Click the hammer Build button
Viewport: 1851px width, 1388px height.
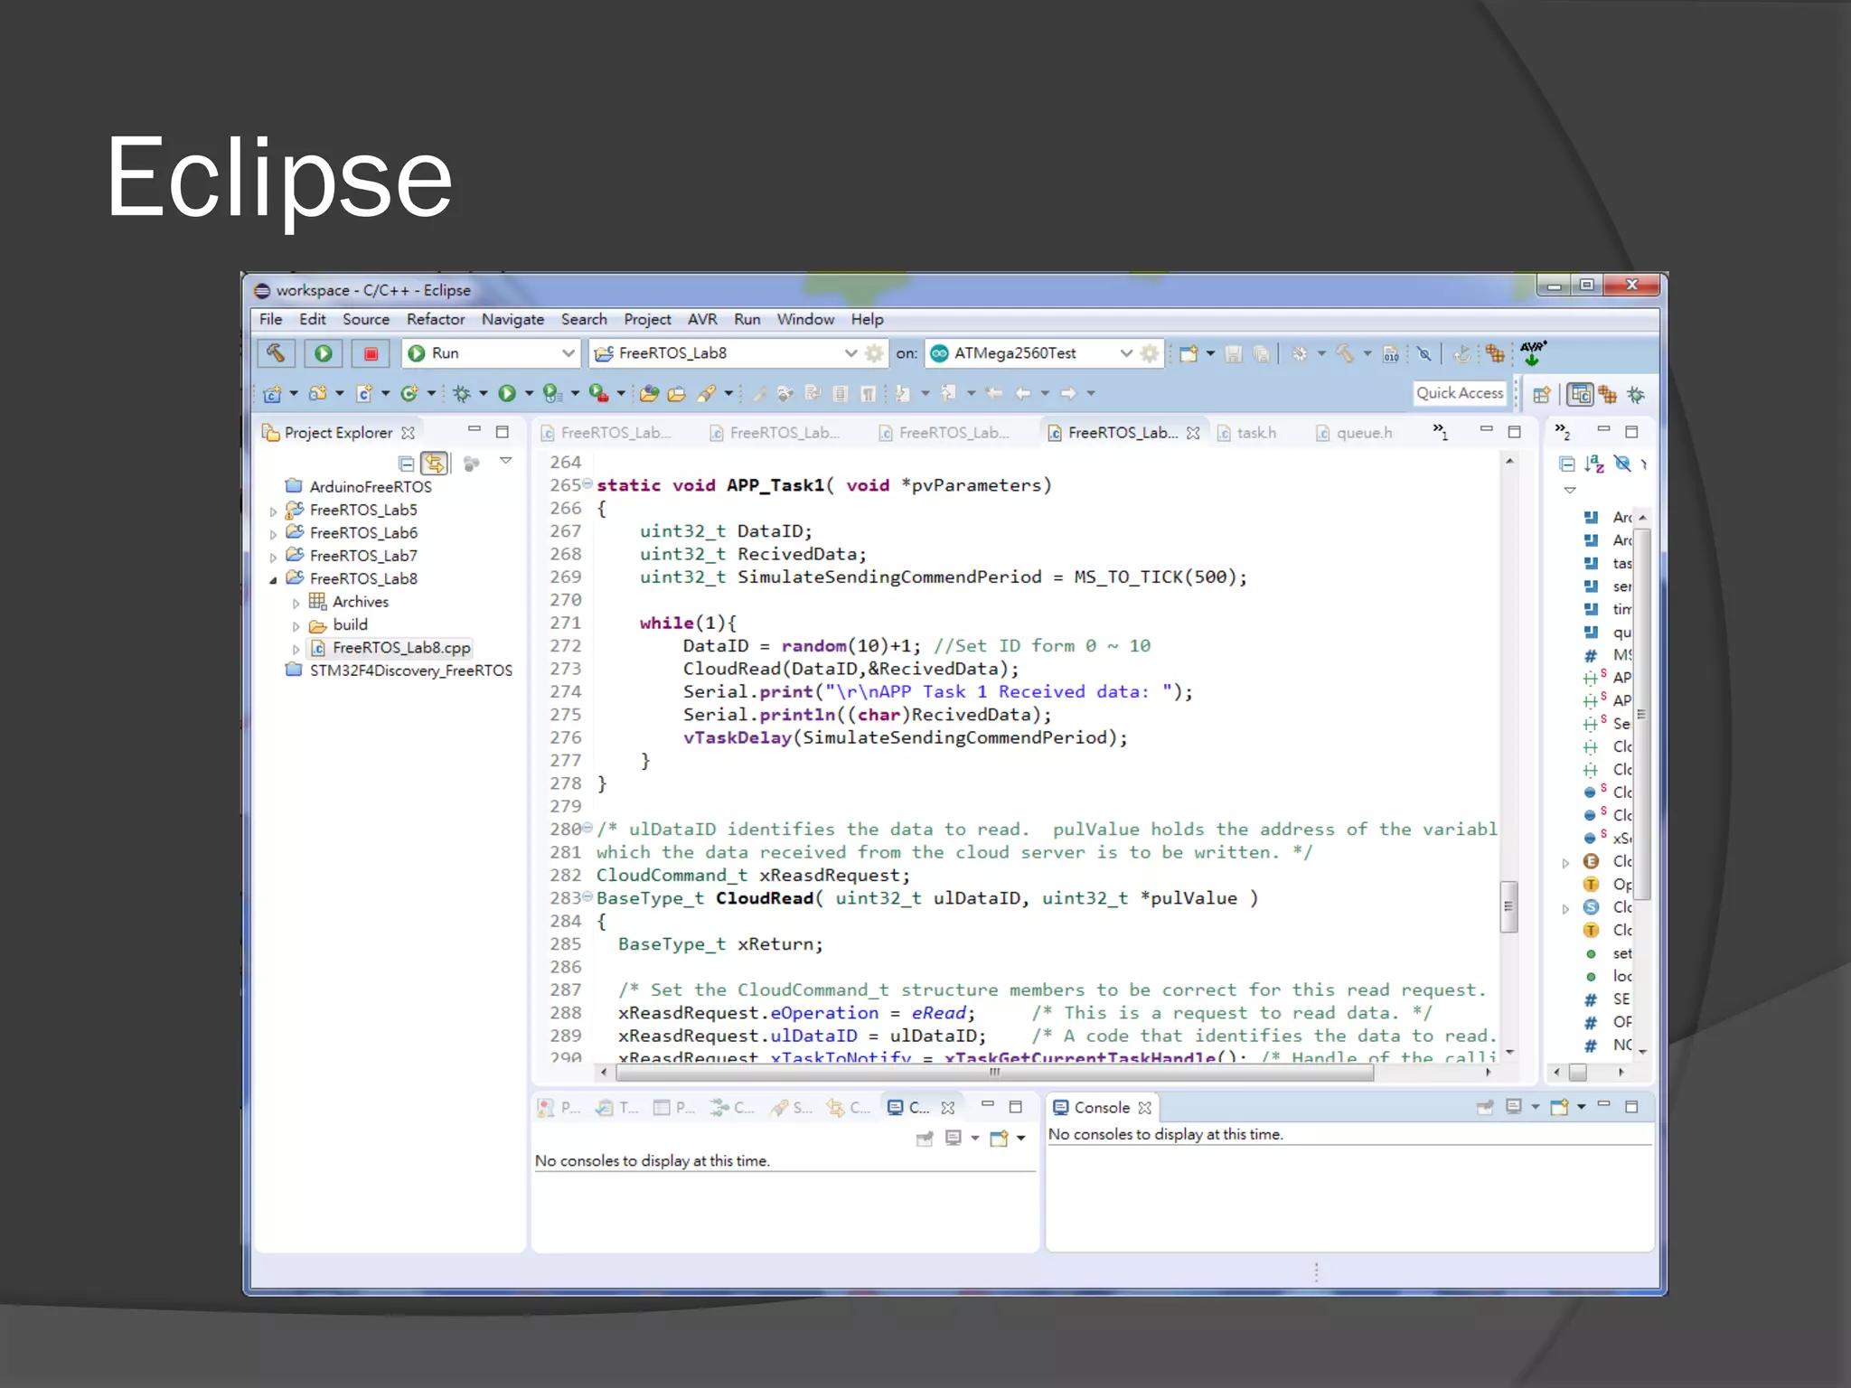coord(276,352)
